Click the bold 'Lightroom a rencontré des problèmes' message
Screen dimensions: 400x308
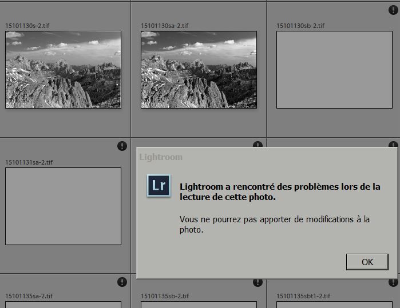tap(280, 191)
